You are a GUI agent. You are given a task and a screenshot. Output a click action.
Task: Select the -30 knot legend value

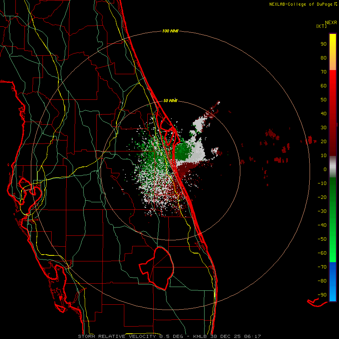(322, 211)
